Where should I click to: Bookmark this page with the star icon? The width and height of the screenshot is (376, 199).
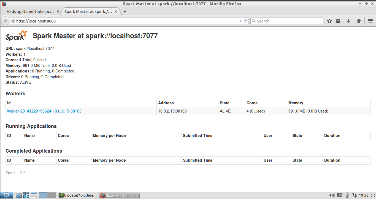pyautogui.click(x=329, y=21)
